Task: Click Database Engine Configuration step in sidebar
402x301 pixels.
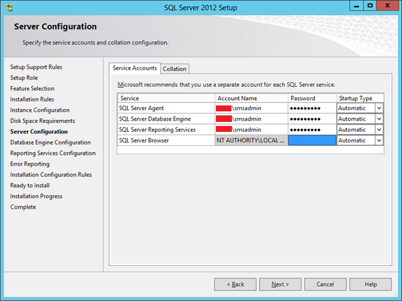Action: [x=50, y=142]
